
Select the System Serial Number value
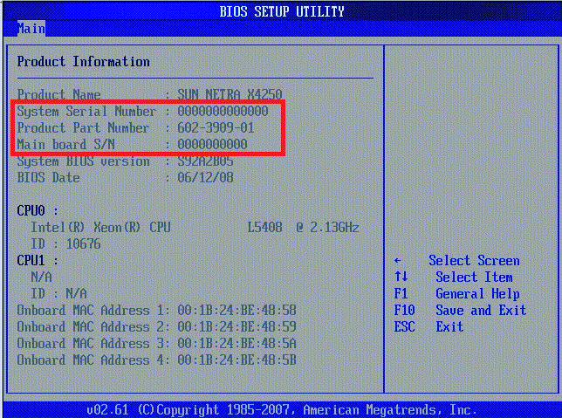(229, 112)
